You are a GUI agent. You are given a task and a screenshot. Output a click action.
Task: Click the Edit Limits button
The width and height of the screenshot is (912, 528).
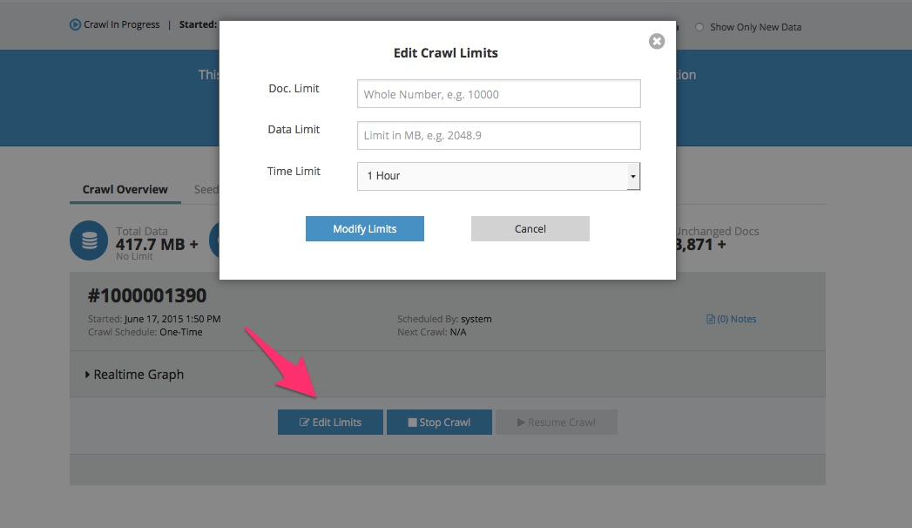[330, 423]
